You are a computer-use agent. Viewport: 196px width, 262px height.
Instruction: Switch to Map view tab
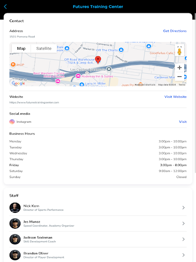coord(21,49)
